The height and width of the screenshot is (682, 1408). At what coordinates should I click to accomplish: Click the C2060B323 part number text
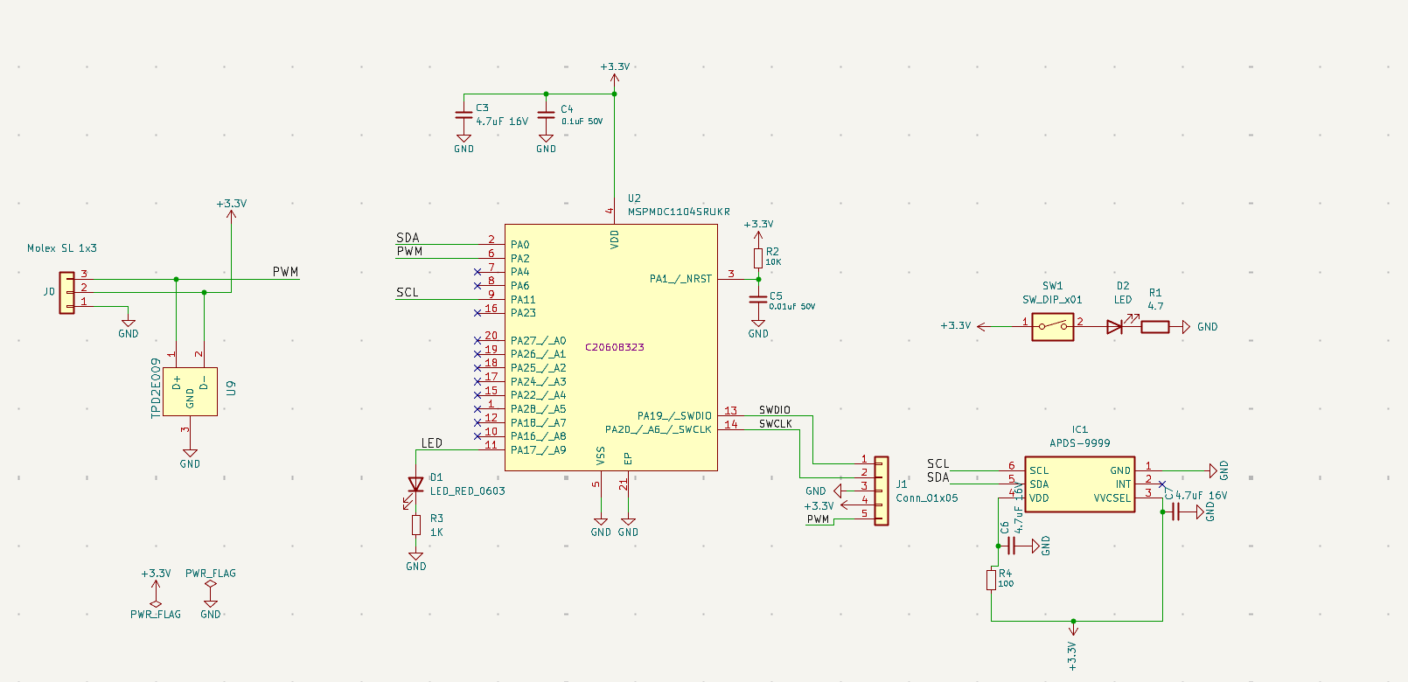(x=615, y=347)
